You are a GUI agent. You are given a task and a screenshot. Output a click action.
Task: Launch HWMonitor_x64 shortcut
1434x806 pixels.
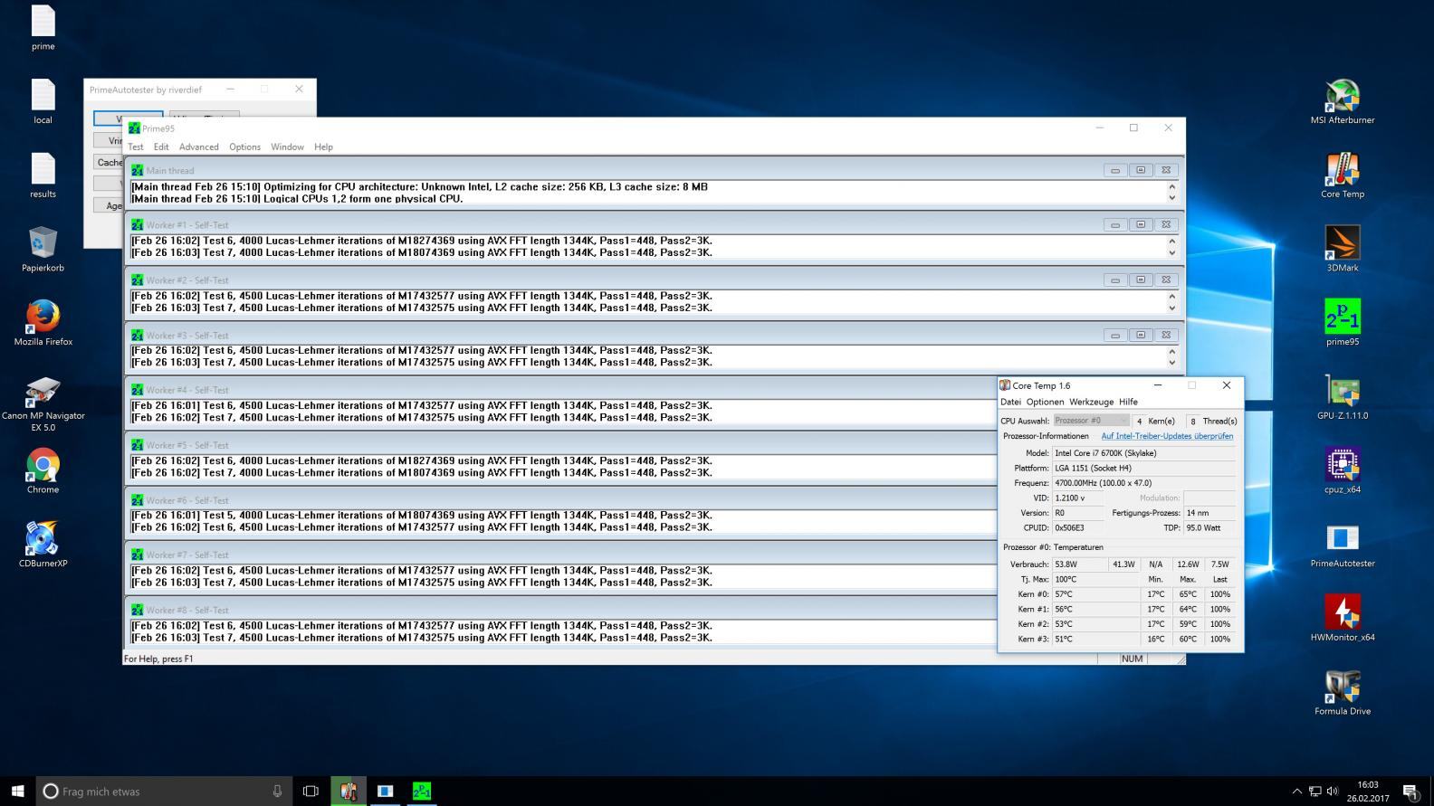[1343, 619]
